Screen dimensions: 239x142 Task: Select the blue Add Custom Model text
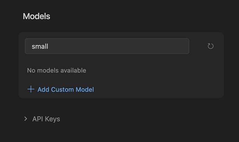(65, 89)
